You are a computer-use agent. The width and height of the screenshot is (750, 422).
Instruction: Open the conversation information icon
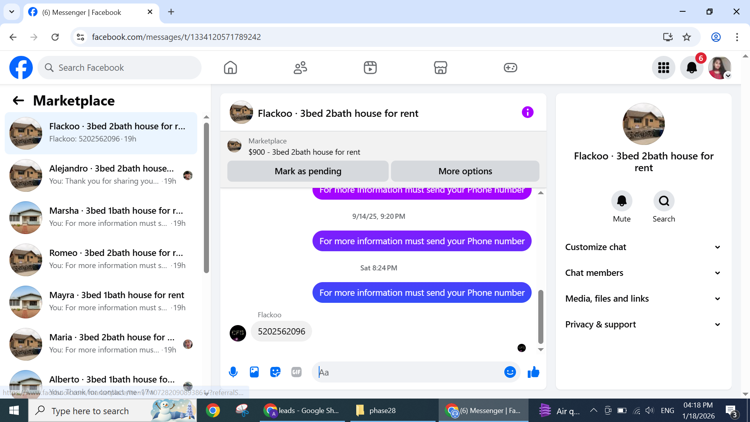(527, 113)
